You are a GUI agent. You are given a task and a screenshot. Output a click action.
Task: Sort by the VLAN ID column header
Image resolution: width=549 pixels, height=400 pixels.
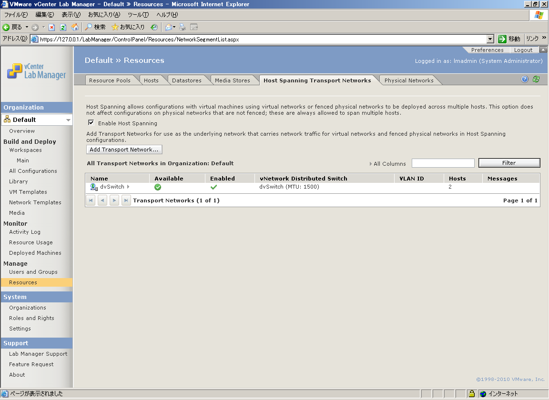[412, 179]
